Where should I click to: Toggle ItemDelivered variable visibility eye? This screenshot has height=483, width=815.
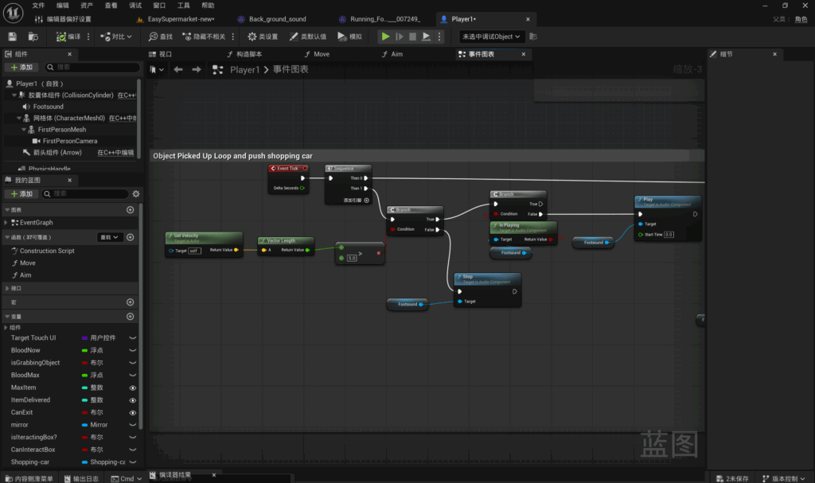click(x=133, y=400)
